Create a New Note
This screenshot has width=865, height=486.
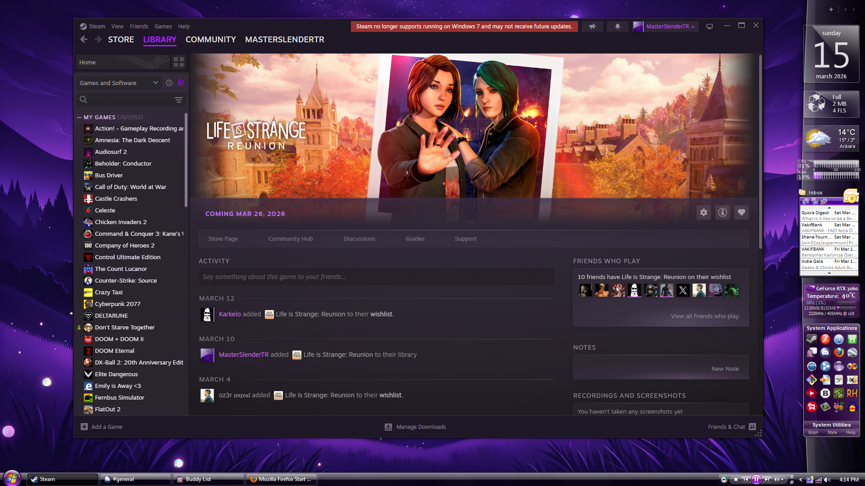pos(725,369)
